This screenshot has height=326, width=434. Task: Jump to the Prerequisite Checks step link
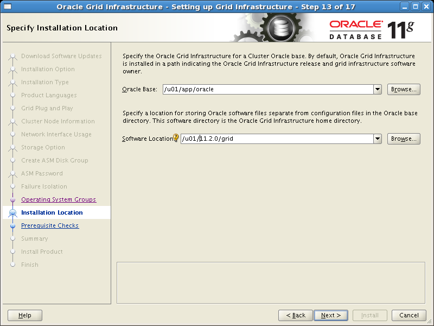50,225
